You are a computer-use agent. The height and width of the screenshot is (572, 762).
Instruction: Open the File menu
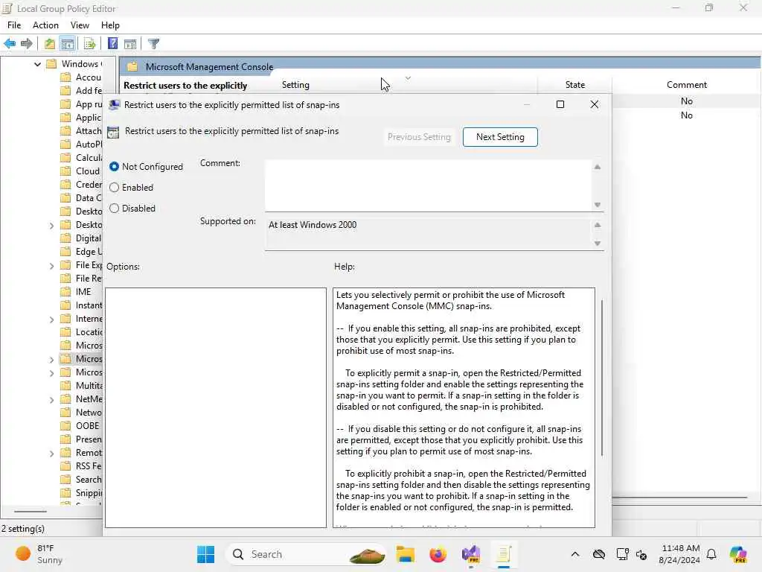(14, 25)
